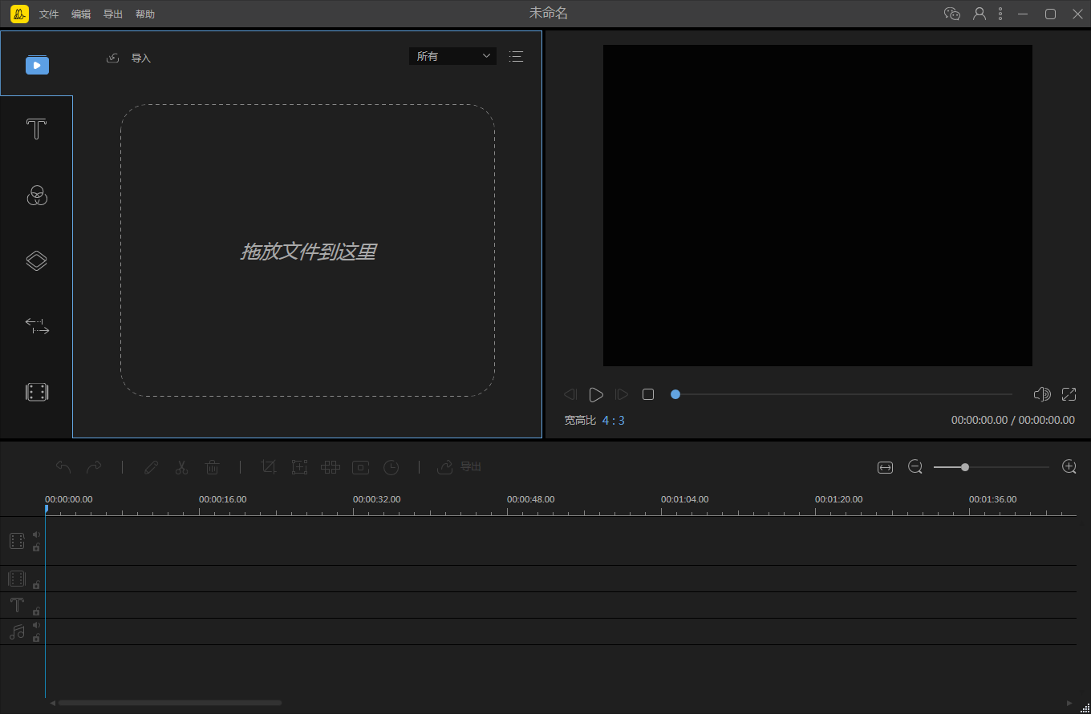Click the timeline toolbar 导出 export button
This screenshot has height=714, width=1091.
460,467
